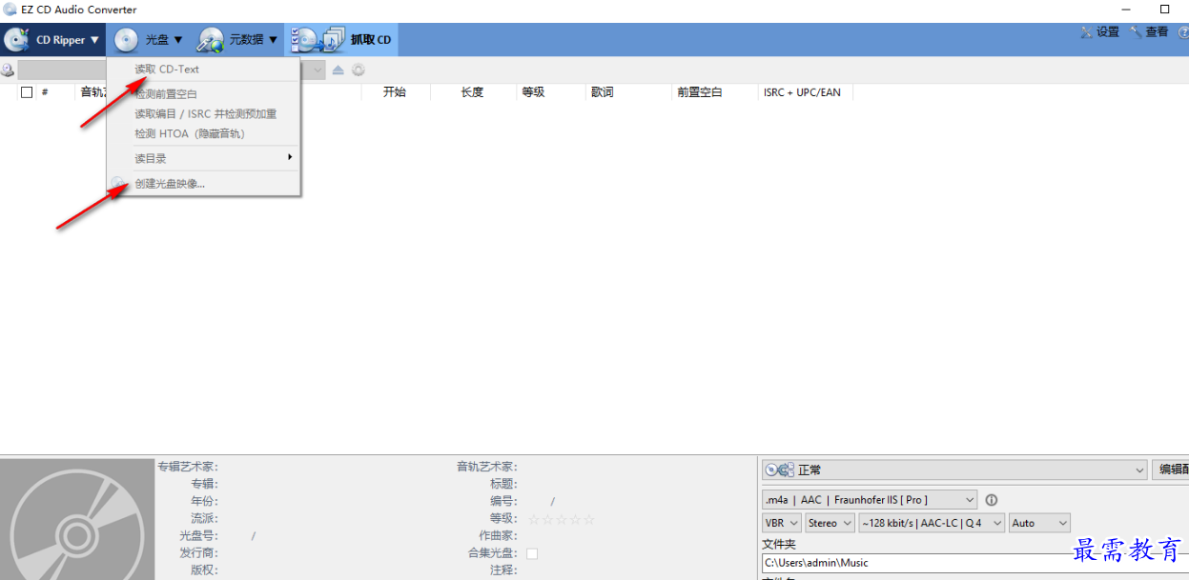Click the EZ CD Audio Converter title icon
Viewport: 1189px width, 580px height.
(10, 9)
